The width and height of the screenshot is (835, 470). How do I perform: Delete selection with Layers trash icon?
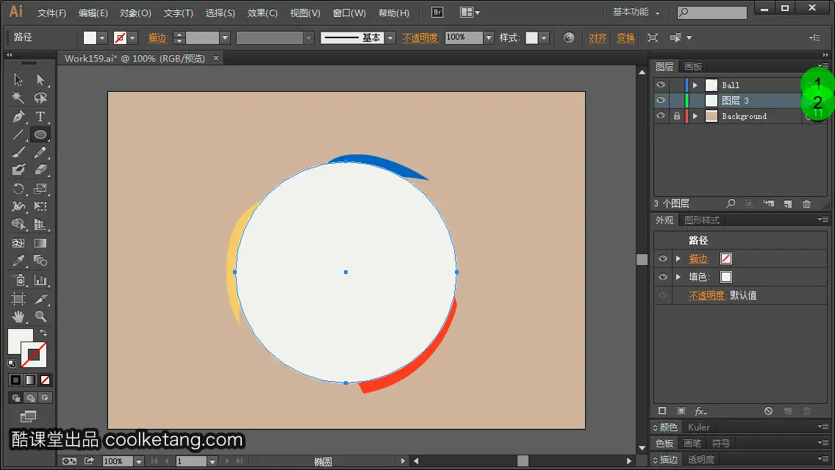807,204
